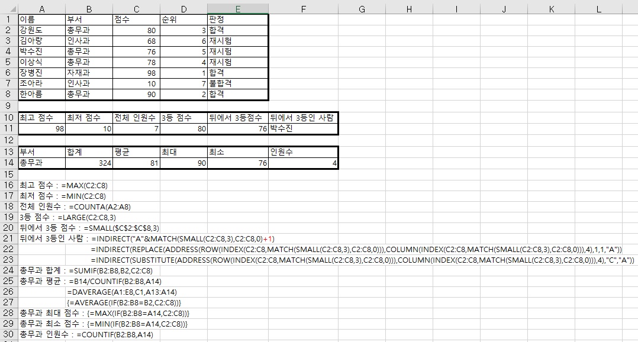Click the score 90 in row 8
The width and height of the screenshot is (638, 342).
pos(136,94)
